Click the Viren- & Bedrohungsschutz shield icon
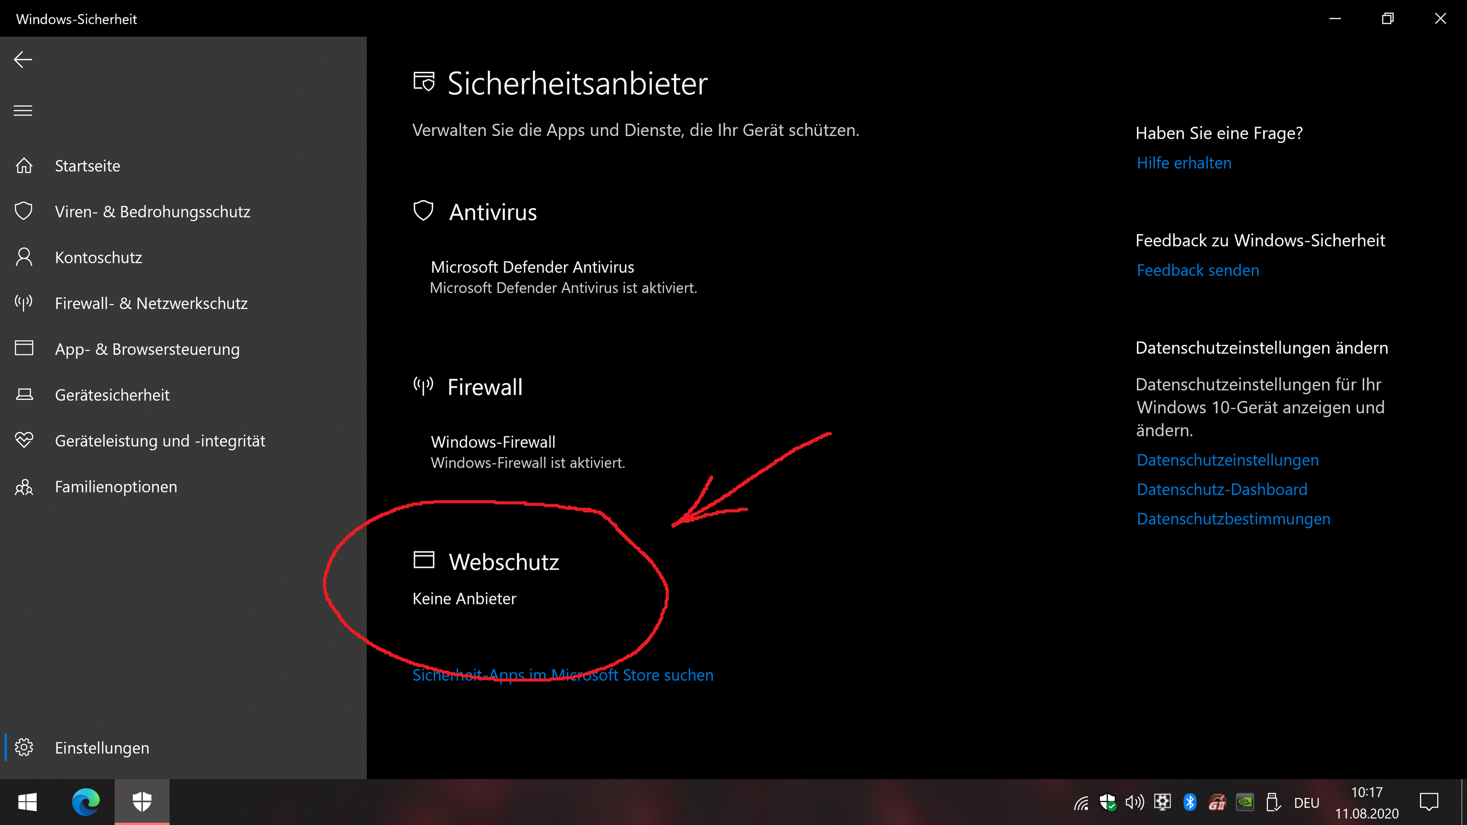 pyautogui.click(x=24, y=211)
